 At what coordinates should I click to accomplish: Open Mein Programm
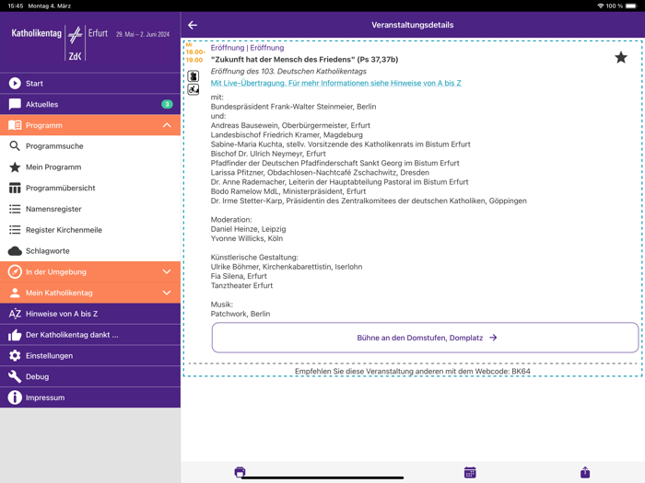coord(90,167)
